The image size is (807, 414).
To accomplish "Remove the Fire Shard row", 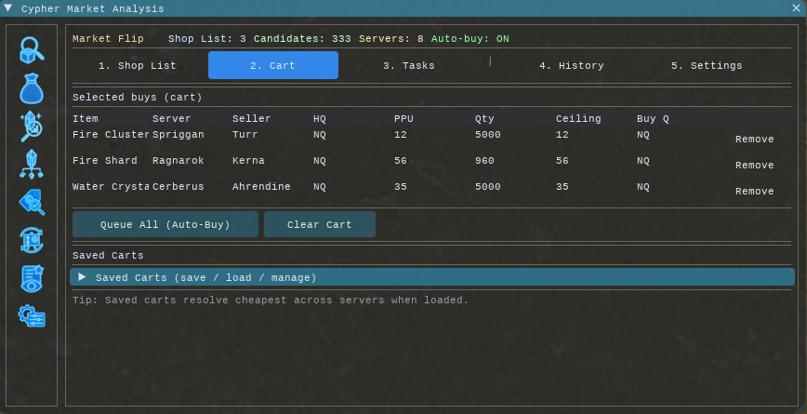I will point(754,166).
